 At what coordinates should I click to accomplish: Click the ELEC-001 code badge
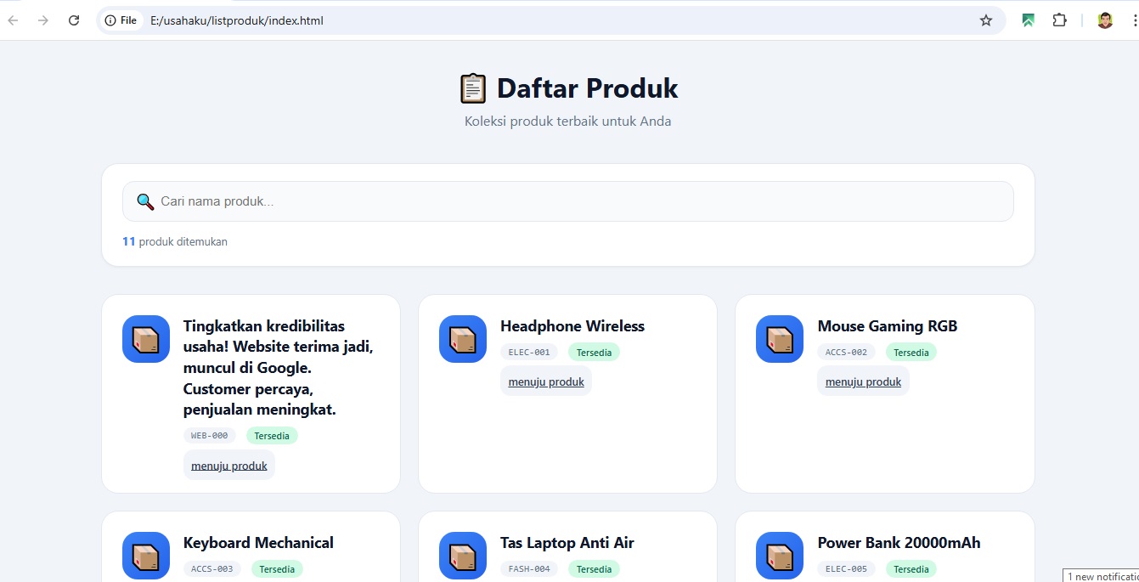pos(529,352)
